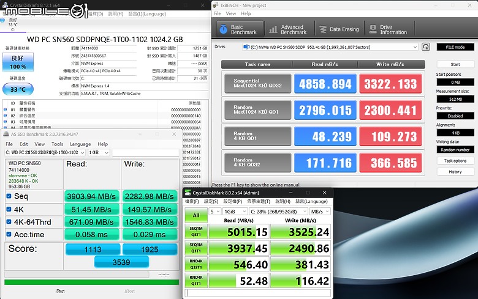Screen dimensions: 478x299
Task: Open Basic Benchmark tab in TxBENCH
Action: click(x=240, y=29)
